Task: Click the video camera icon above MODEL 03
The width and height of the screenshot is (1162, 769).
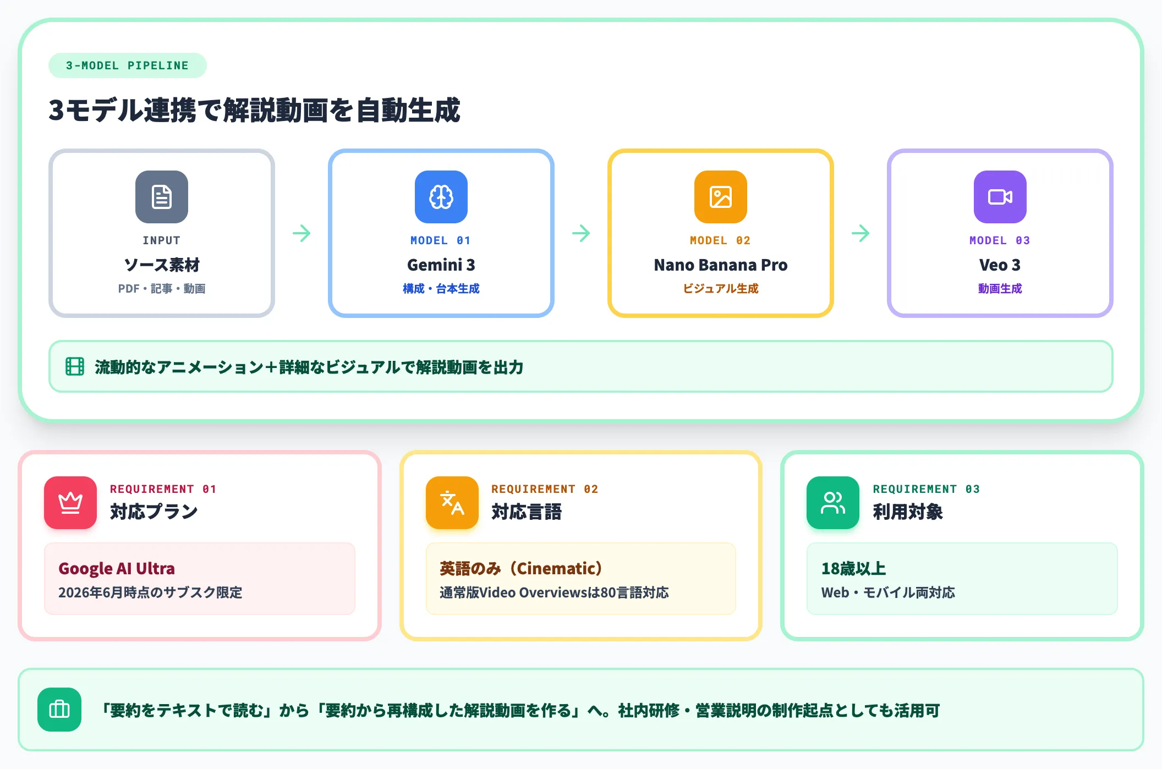Action: [x=1000, y=197]
